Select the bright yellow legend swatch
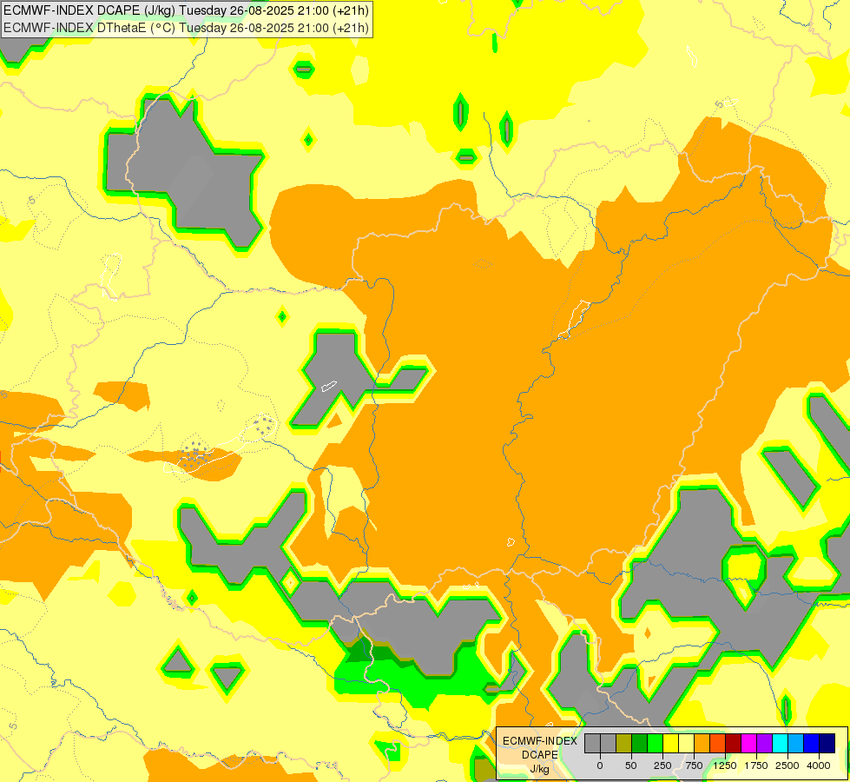The height and width of the screenshot is (782, 850). (x=671, y=744)
